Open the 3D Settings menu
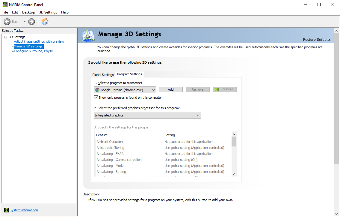Viewport: 340px width, 217px height. [48, 12]
